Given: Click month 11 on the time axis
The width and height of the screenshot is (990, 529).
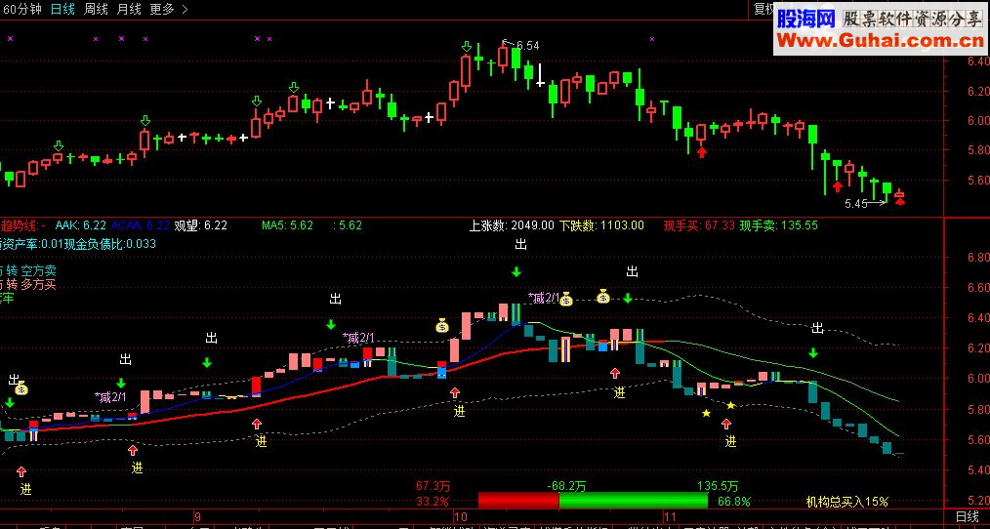Looking at the screenshot, I should (x=669, y=517).
